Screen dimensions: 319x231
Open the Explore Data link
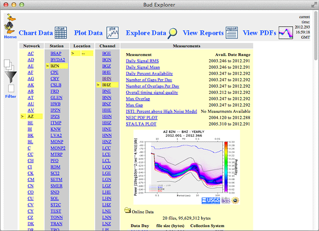click(146, 33)
